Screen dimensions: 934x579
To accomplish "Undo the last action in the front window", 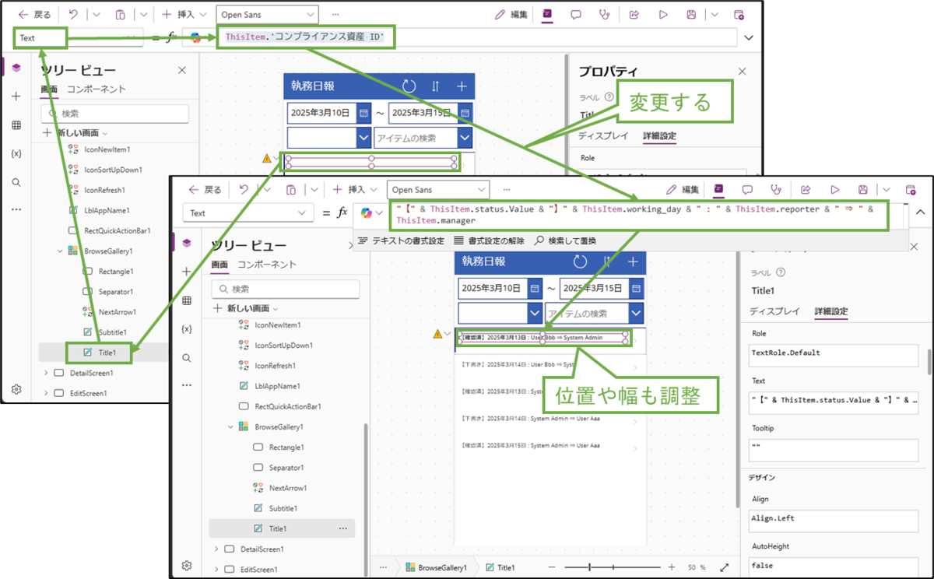I will tap(244, 189).
